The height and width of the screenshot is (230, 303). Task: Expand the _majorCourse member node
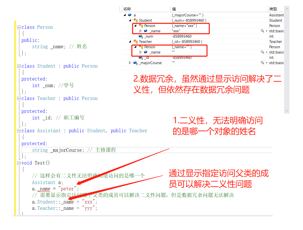[130, 63]
